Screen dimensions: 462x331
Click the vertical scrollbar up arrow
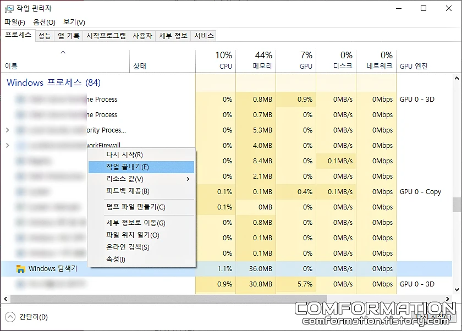coord(457,78)
